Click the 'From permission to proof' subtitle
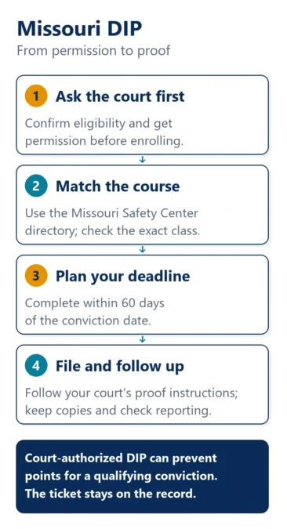 tap(93, 51)
